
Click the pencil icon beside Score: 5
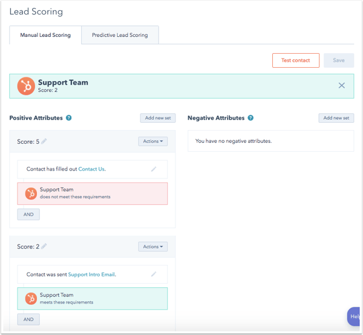44,141
